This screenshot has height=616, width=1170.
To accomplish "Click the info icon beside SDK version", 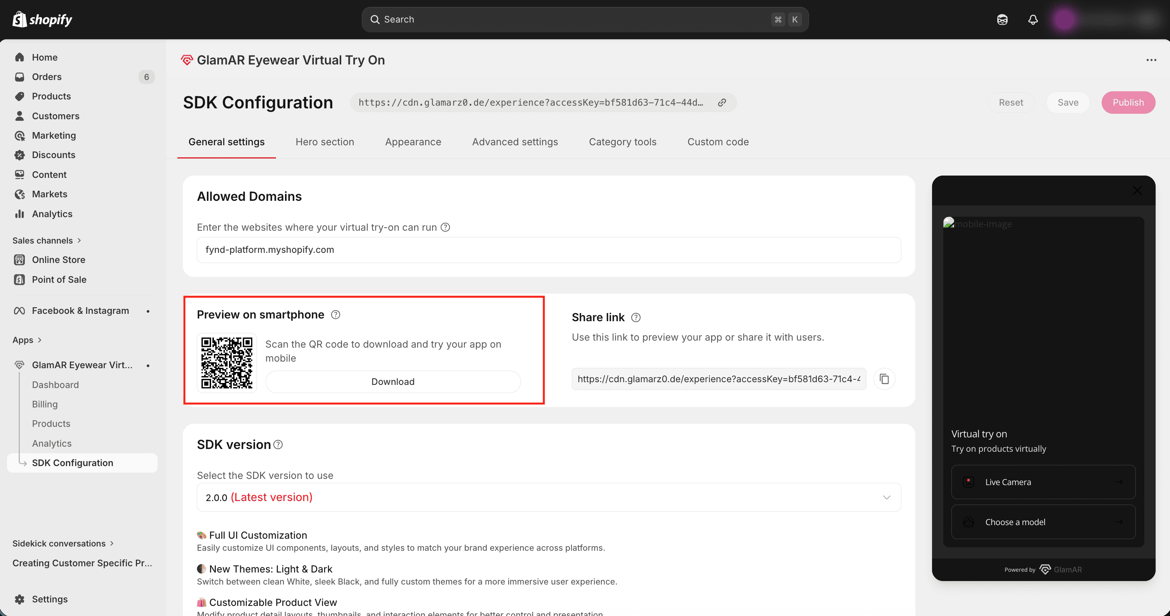I will (278, 444).
